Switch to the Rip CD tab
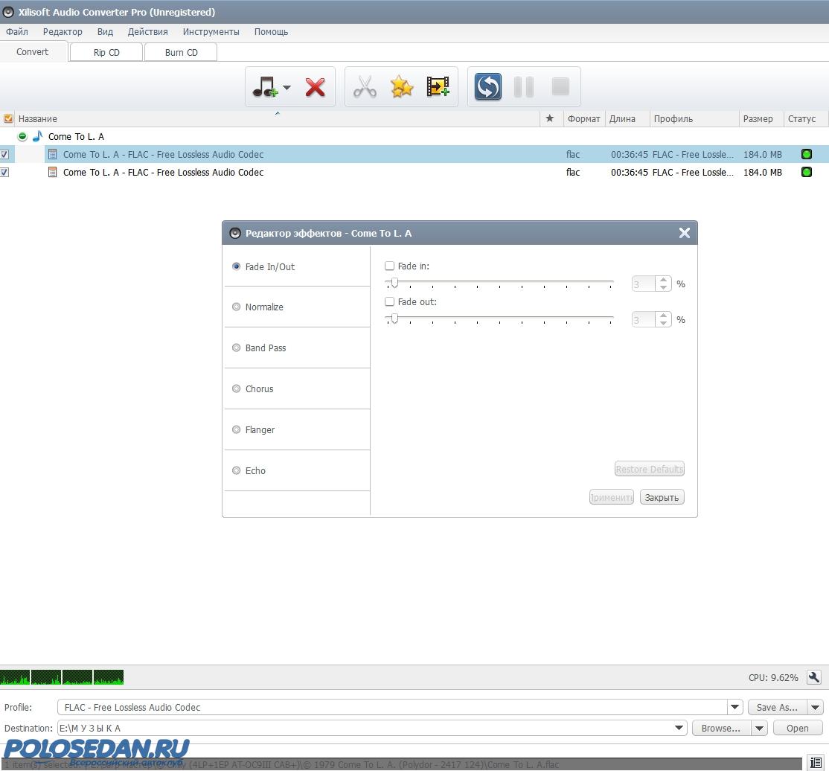 coord(106,52)
